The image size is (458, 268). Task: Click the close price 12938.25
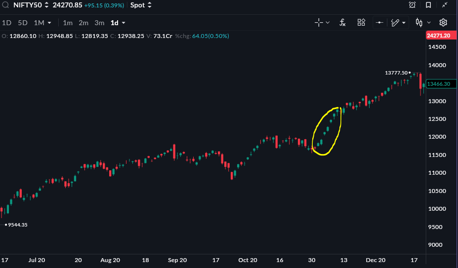tap(131, 36)
